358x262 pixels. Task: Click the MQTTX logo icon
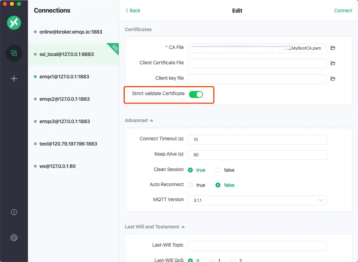[14, 23]
